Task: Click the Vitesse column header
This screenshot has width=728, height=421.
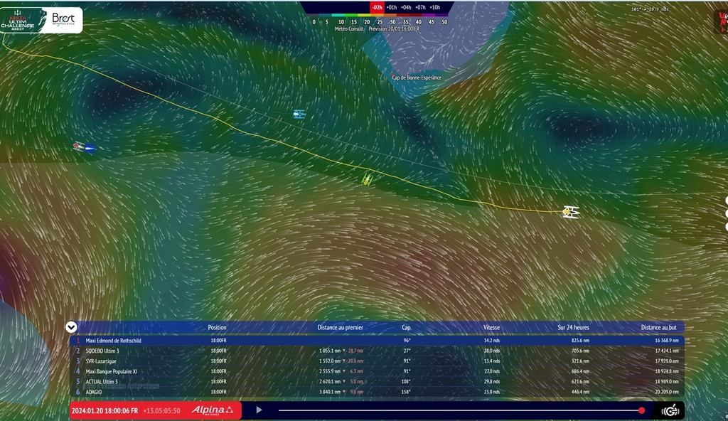Action: point(491,328)
